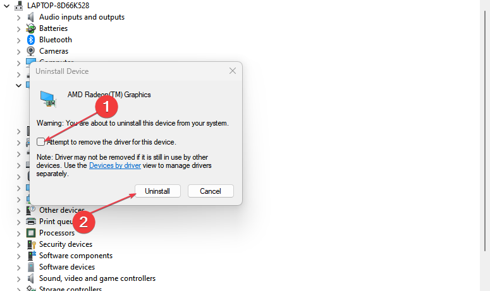Click the Audio inputs and outputs speaker icon
Image resolution: width=490 pixels, height=291 pixels.
30,17
